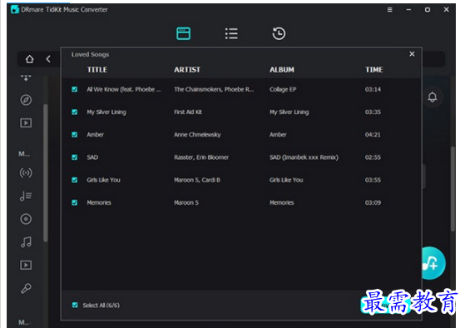
Task: Click artist The Chainsmokers, Phoebe R...
Action: [214, 89]
